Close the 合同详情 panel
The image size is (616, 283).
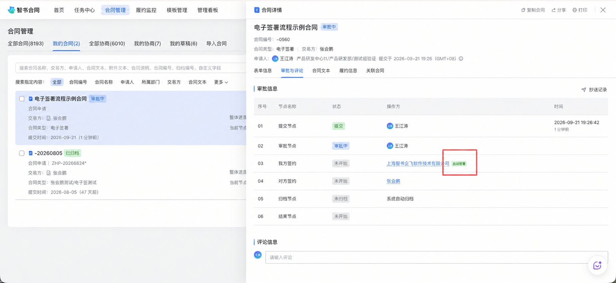pos(603,10)
